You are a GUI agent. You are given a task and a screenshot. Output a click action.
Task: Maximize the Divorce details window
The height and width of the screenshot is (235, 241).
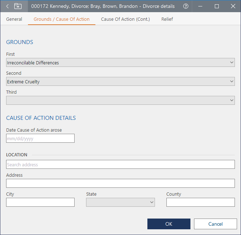(217, 6)
